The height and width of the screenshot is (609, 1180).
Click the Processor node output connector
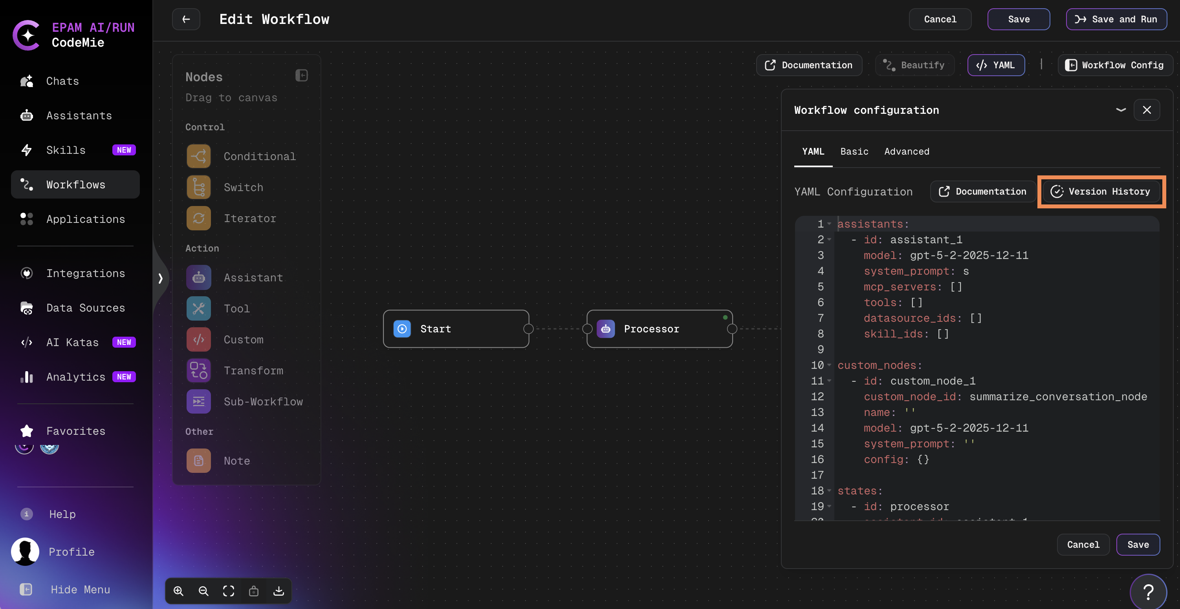click(x=732, y=329)
